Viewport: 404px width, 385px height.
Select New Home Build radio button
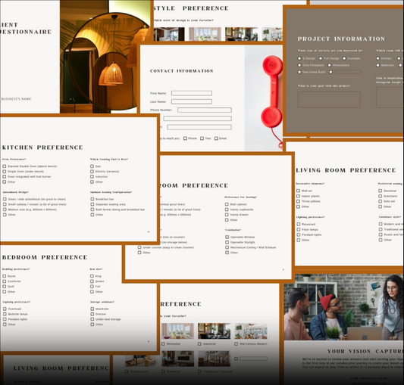click(299, 72)
